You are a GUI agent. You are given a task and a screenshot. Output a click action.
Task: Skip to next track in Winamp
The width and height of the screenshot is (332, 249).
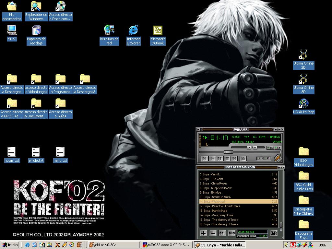[234, 159]
